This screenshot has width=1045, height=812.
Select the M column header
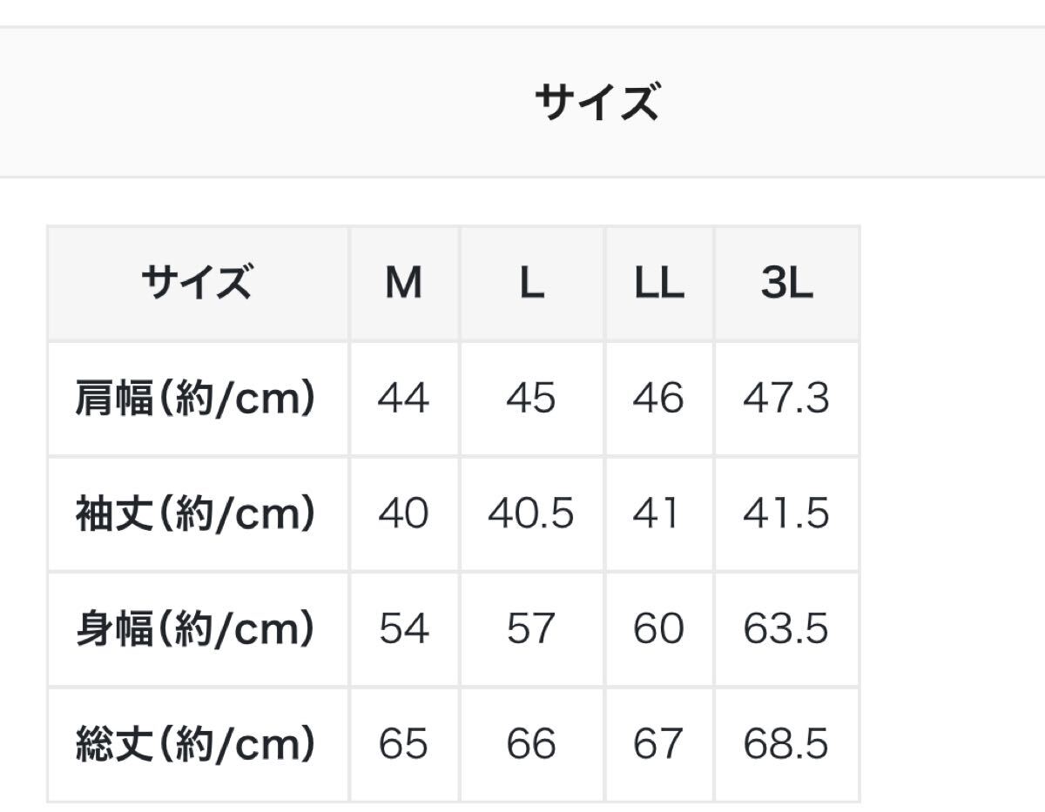[x=404, y=284]
